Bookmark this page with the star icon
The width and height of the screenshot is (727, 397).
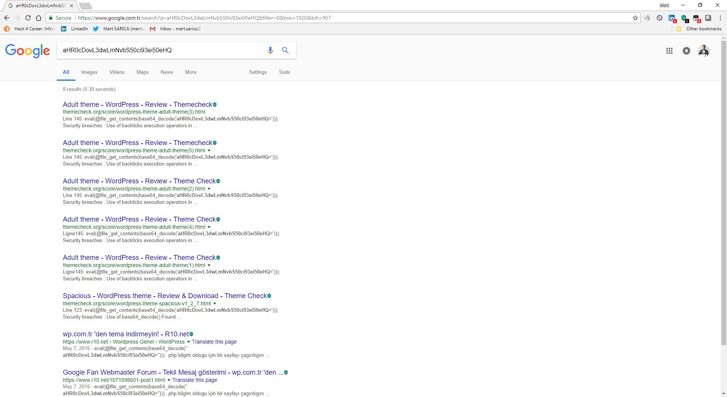coord(635,18)
